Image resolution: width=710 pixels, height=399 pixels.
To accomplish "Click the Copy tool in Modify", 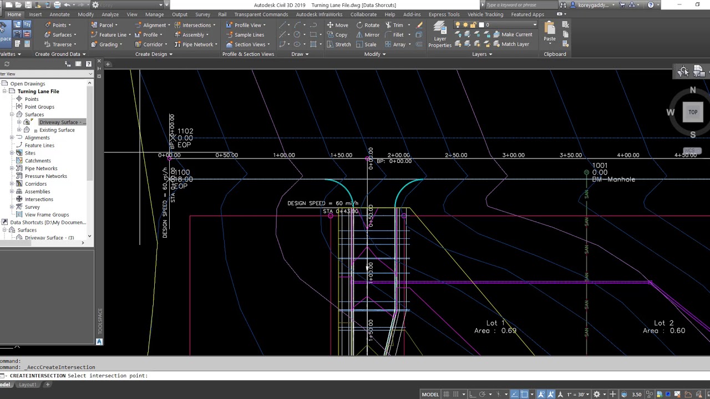I will [x=337, y=34].
